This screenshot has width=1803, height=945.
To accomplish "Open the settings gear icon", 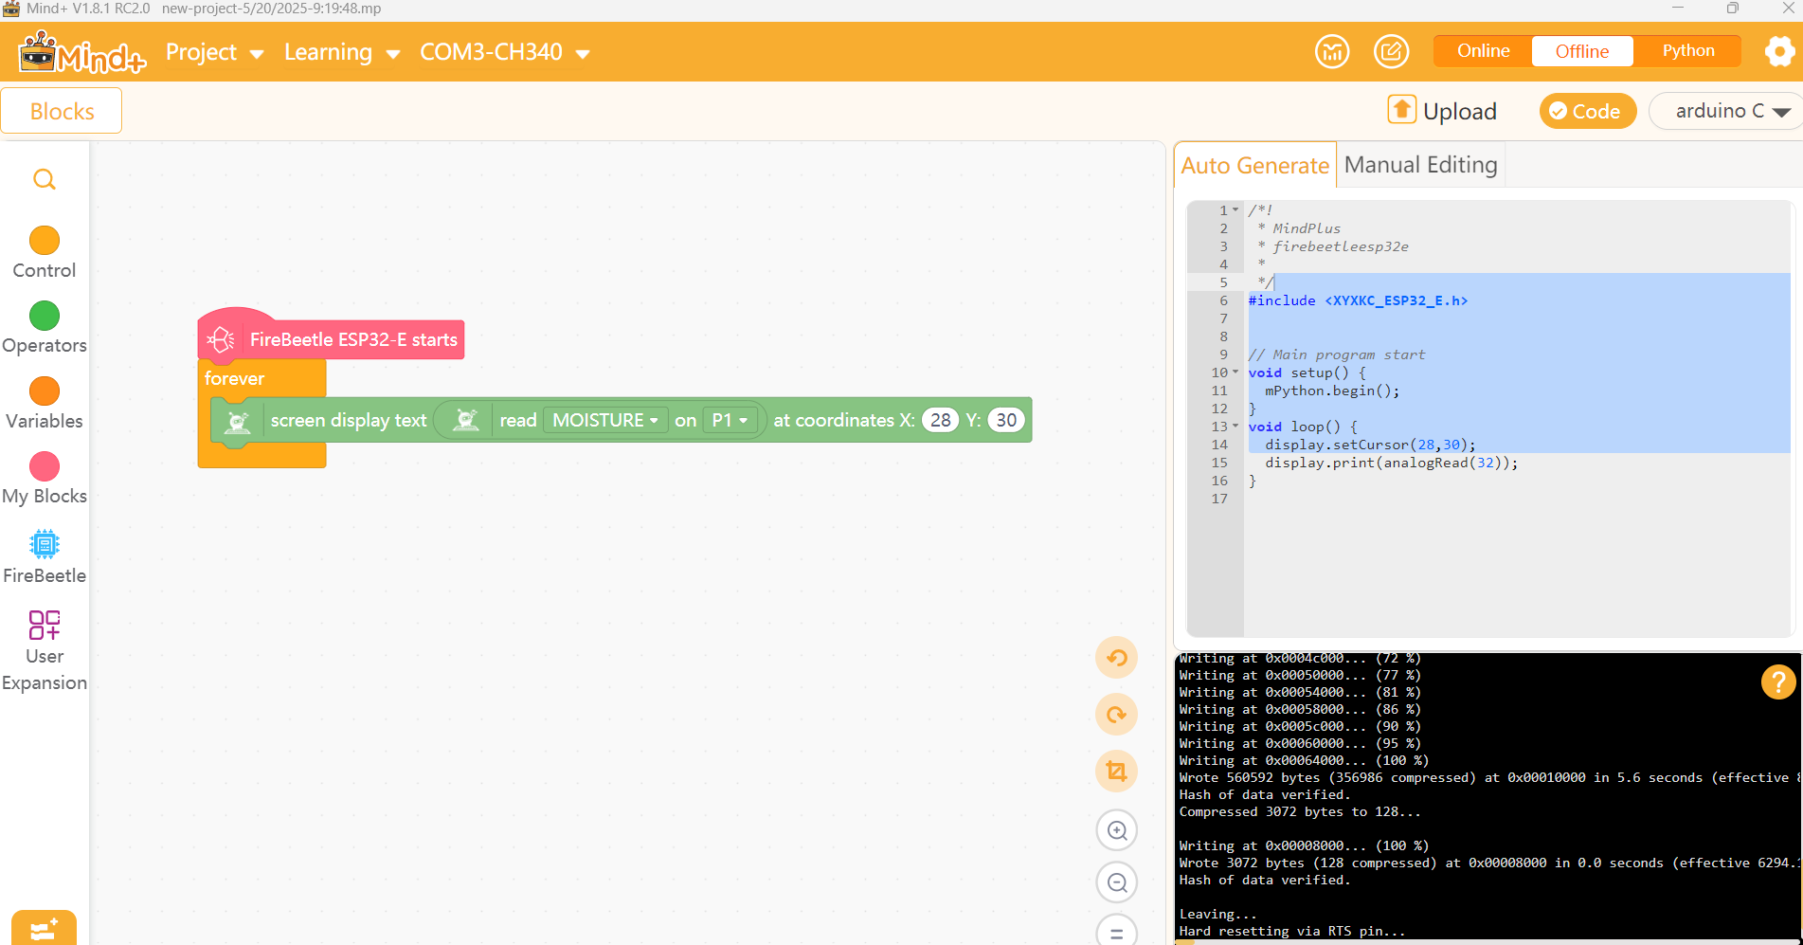I will (1779, 51).
